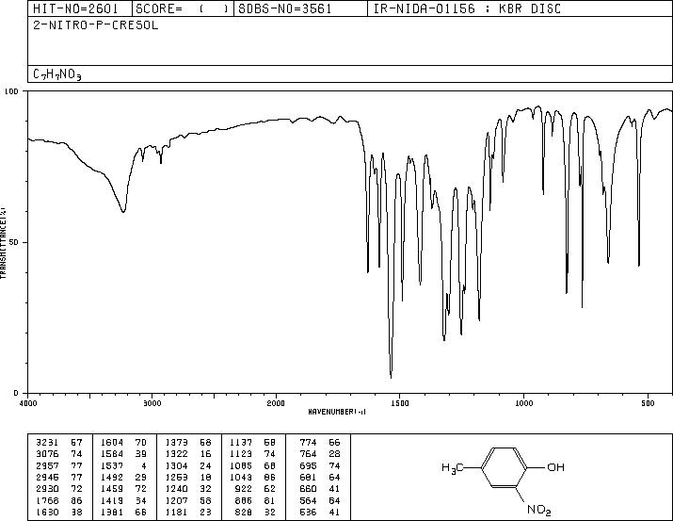Select the 764 peak table entry
Image resolution: width=673 pixels, height=521 pixels.
tap(320, 454)
